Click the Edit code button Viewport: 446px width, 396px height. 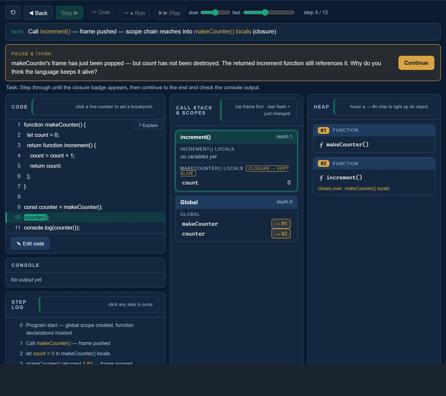coord(30,243)
